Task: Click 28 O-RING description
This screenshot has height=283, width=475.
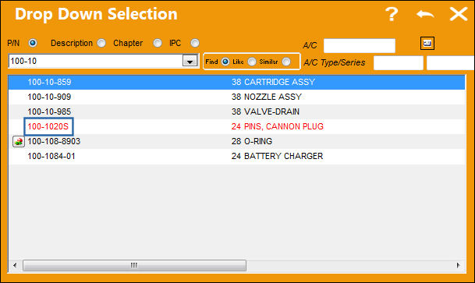Action: pyautogui.click(x=252, y=141)
